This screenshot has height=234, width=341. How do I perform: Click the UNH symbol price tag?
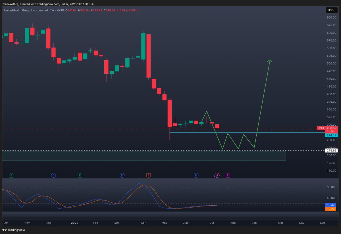(321, 128)
